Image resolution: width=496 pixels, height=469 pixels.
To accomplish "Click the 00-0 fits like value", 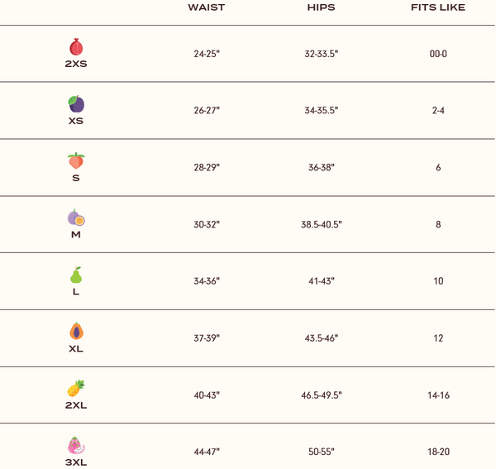I will tap(438, 54).
